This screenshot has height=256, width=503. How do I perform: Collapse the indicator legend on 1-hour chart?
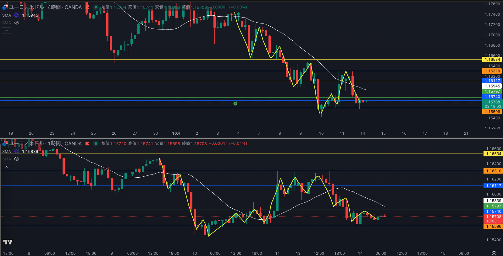6,167
